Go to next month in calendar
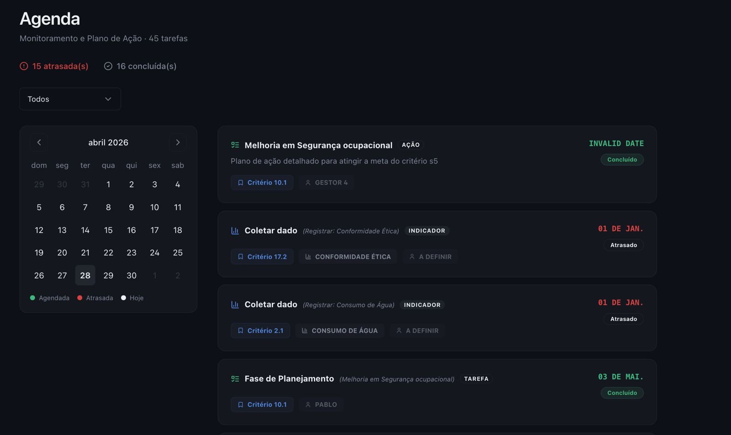This screenshot has height=435, width=731. [178, 142]
